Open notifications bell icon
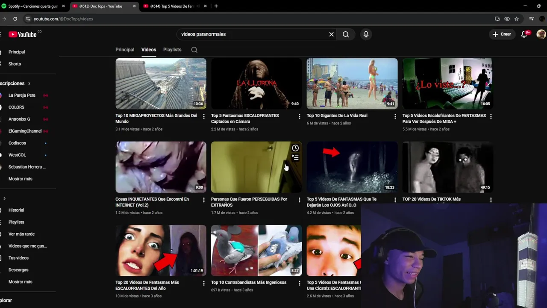547x308 pixels. 524,34
